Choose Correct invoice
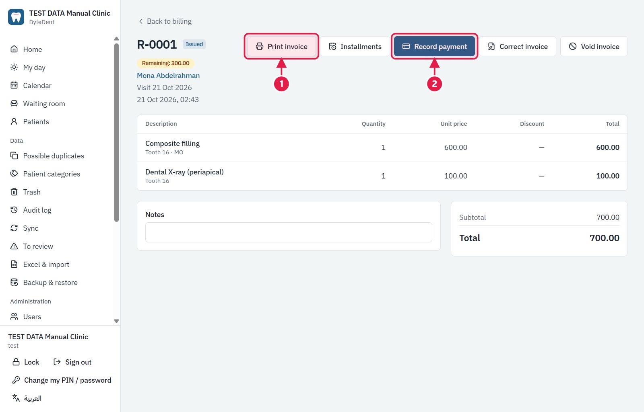This screenshot has width=644, height=412. click(x=518, y=46)
